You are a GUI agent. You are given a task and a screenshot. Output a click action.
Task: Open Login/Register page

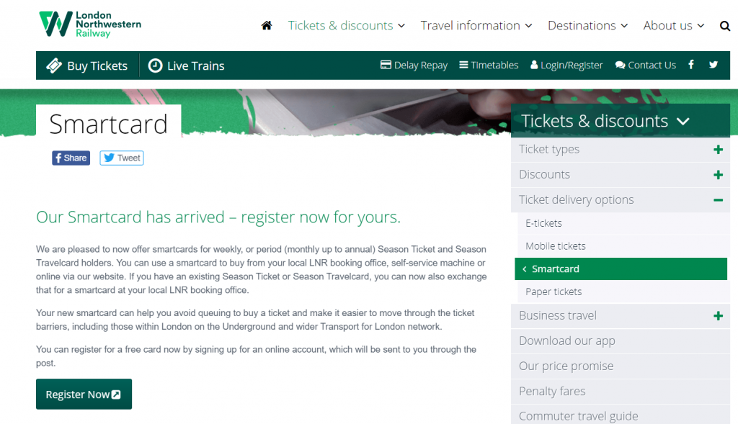pos(566,65)
